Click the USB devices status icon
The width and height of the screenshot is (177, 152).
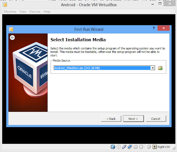pos(124,147)
